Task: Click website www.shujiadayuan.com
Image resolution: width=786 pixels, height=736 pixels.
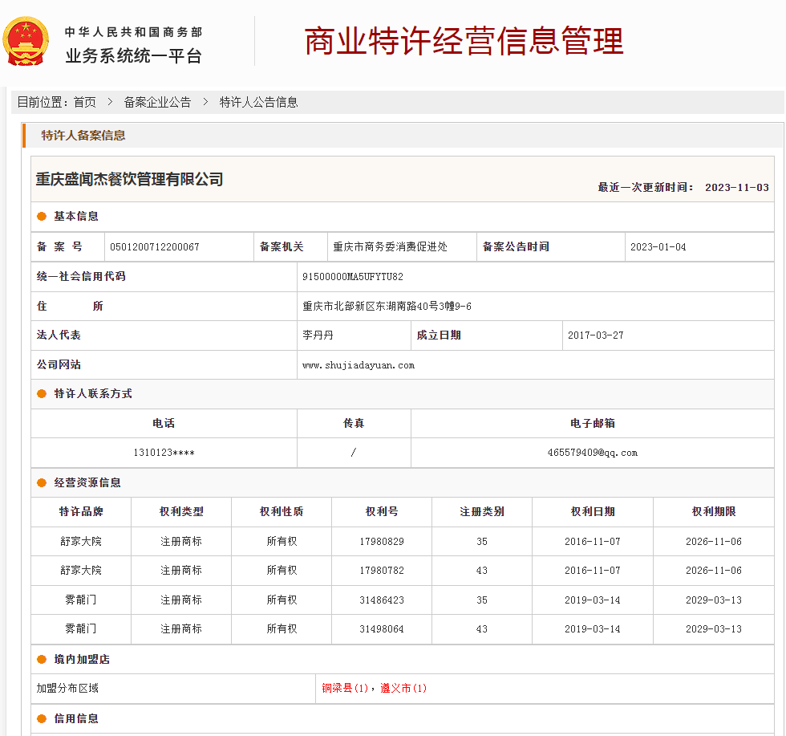Action: [359, 365]
